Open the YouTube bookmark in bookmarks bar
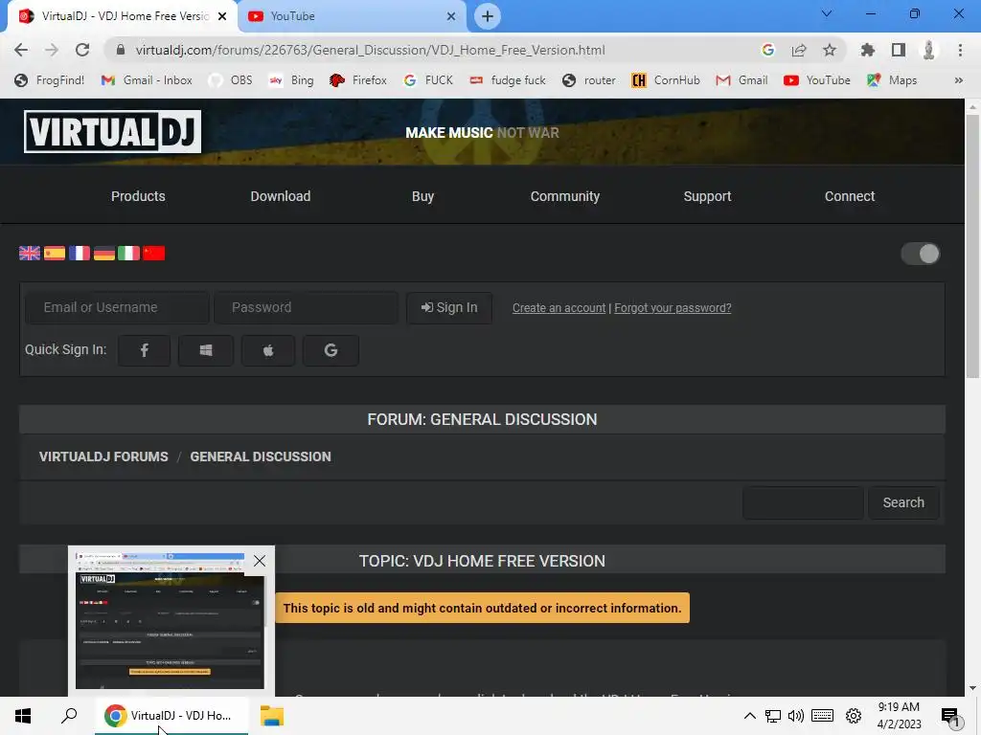 [817, 80]
